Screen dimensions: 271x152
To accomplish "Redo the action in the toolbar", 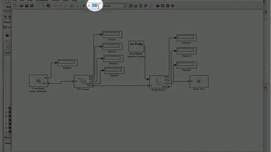I will point(77,6).
